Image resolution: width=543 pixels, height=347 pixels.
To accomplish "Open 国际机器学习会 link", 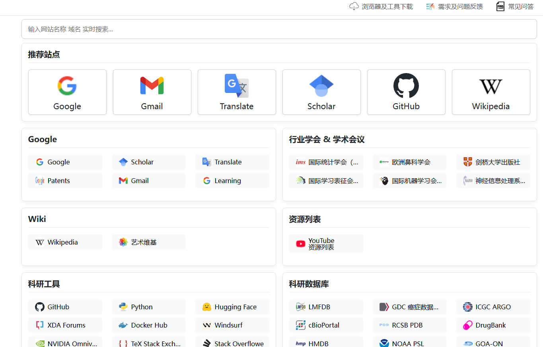I will (x=410, y=181).
